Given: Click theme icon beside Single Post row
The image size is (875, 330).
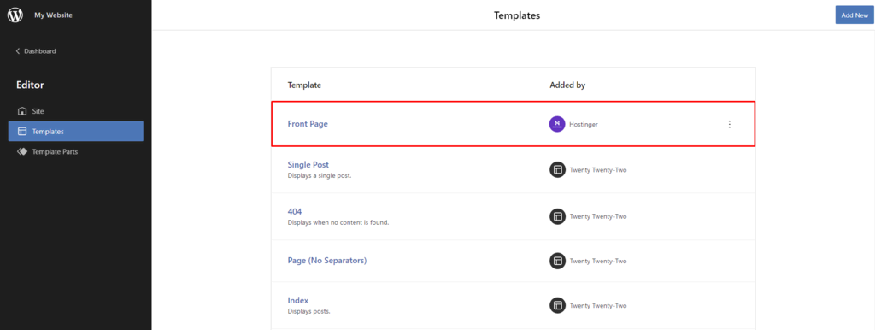Looking at the screenshot, I should (557, 170).
